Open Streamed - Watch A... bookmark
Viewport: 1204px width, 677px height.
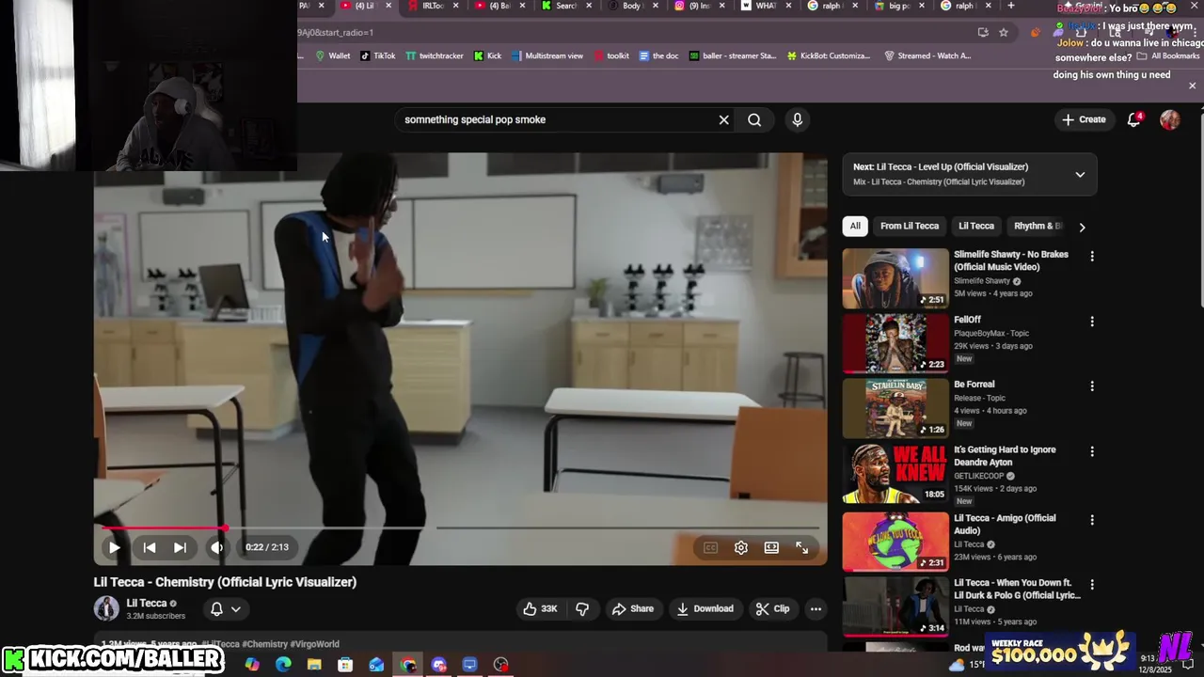coord(927,55)
